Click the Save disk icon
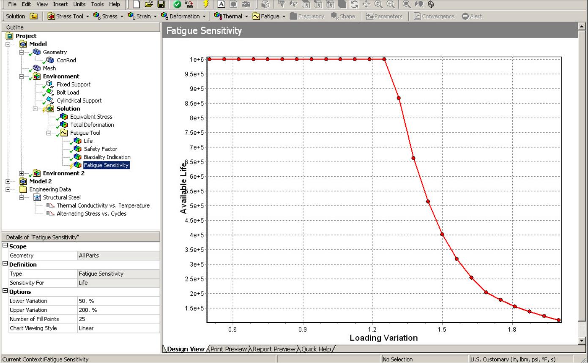 [161, 5]
